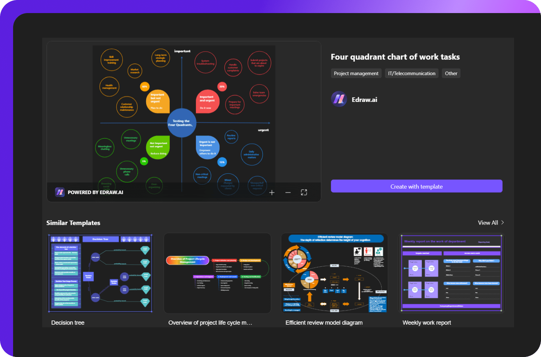Click the Similar Templates heading
This screenshot has width=541, height=357.
(x=73, y=223)
